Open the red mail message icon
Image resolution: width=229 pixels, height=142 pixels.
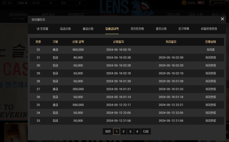[x=201, y=3]
